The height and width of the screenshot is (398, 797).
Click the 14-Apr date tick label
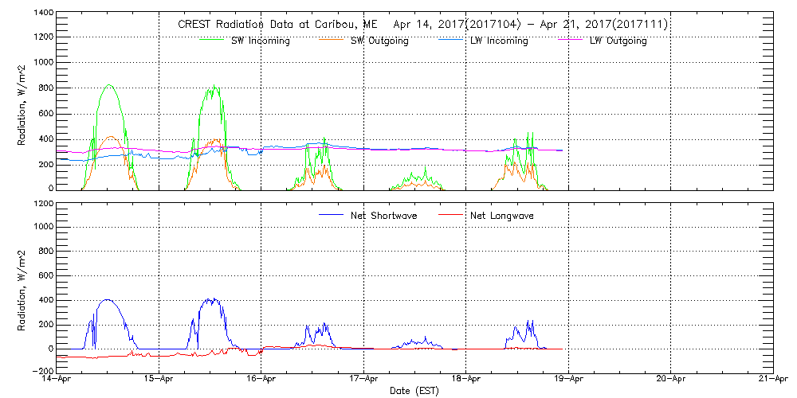tap(57, 380)
